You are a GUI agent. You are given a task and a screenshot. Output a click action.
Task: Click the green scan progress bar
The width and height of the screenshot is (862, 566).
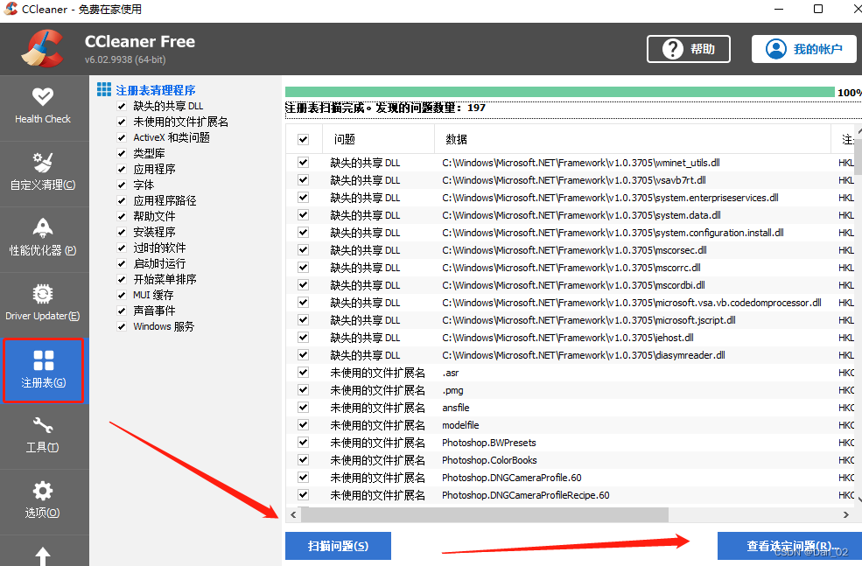[x=559, y=92]
